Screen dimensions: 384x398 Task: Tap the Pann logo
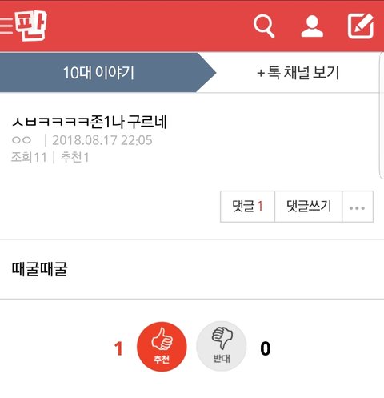[x=31, y=26]
